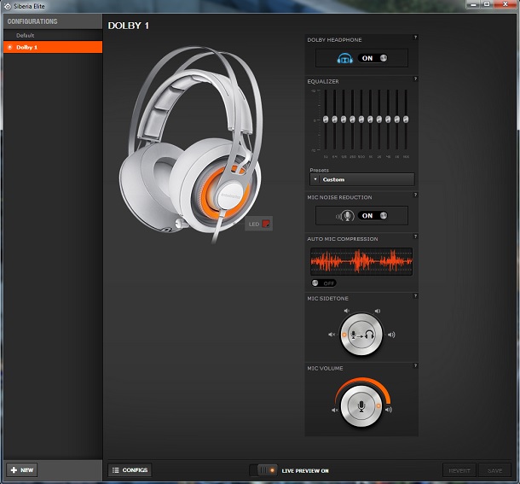Screen dimensions: 520x484
Task: Turn on the Auto Mic Compression switch
Action: click(x=324, y=283)
